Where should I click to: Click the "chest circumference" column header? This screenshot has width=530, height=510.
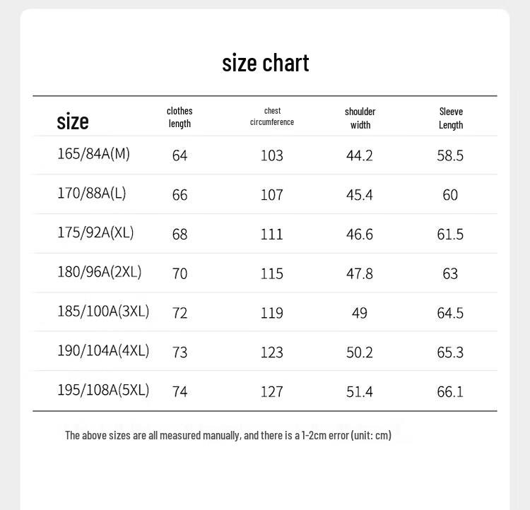(272, 117)
